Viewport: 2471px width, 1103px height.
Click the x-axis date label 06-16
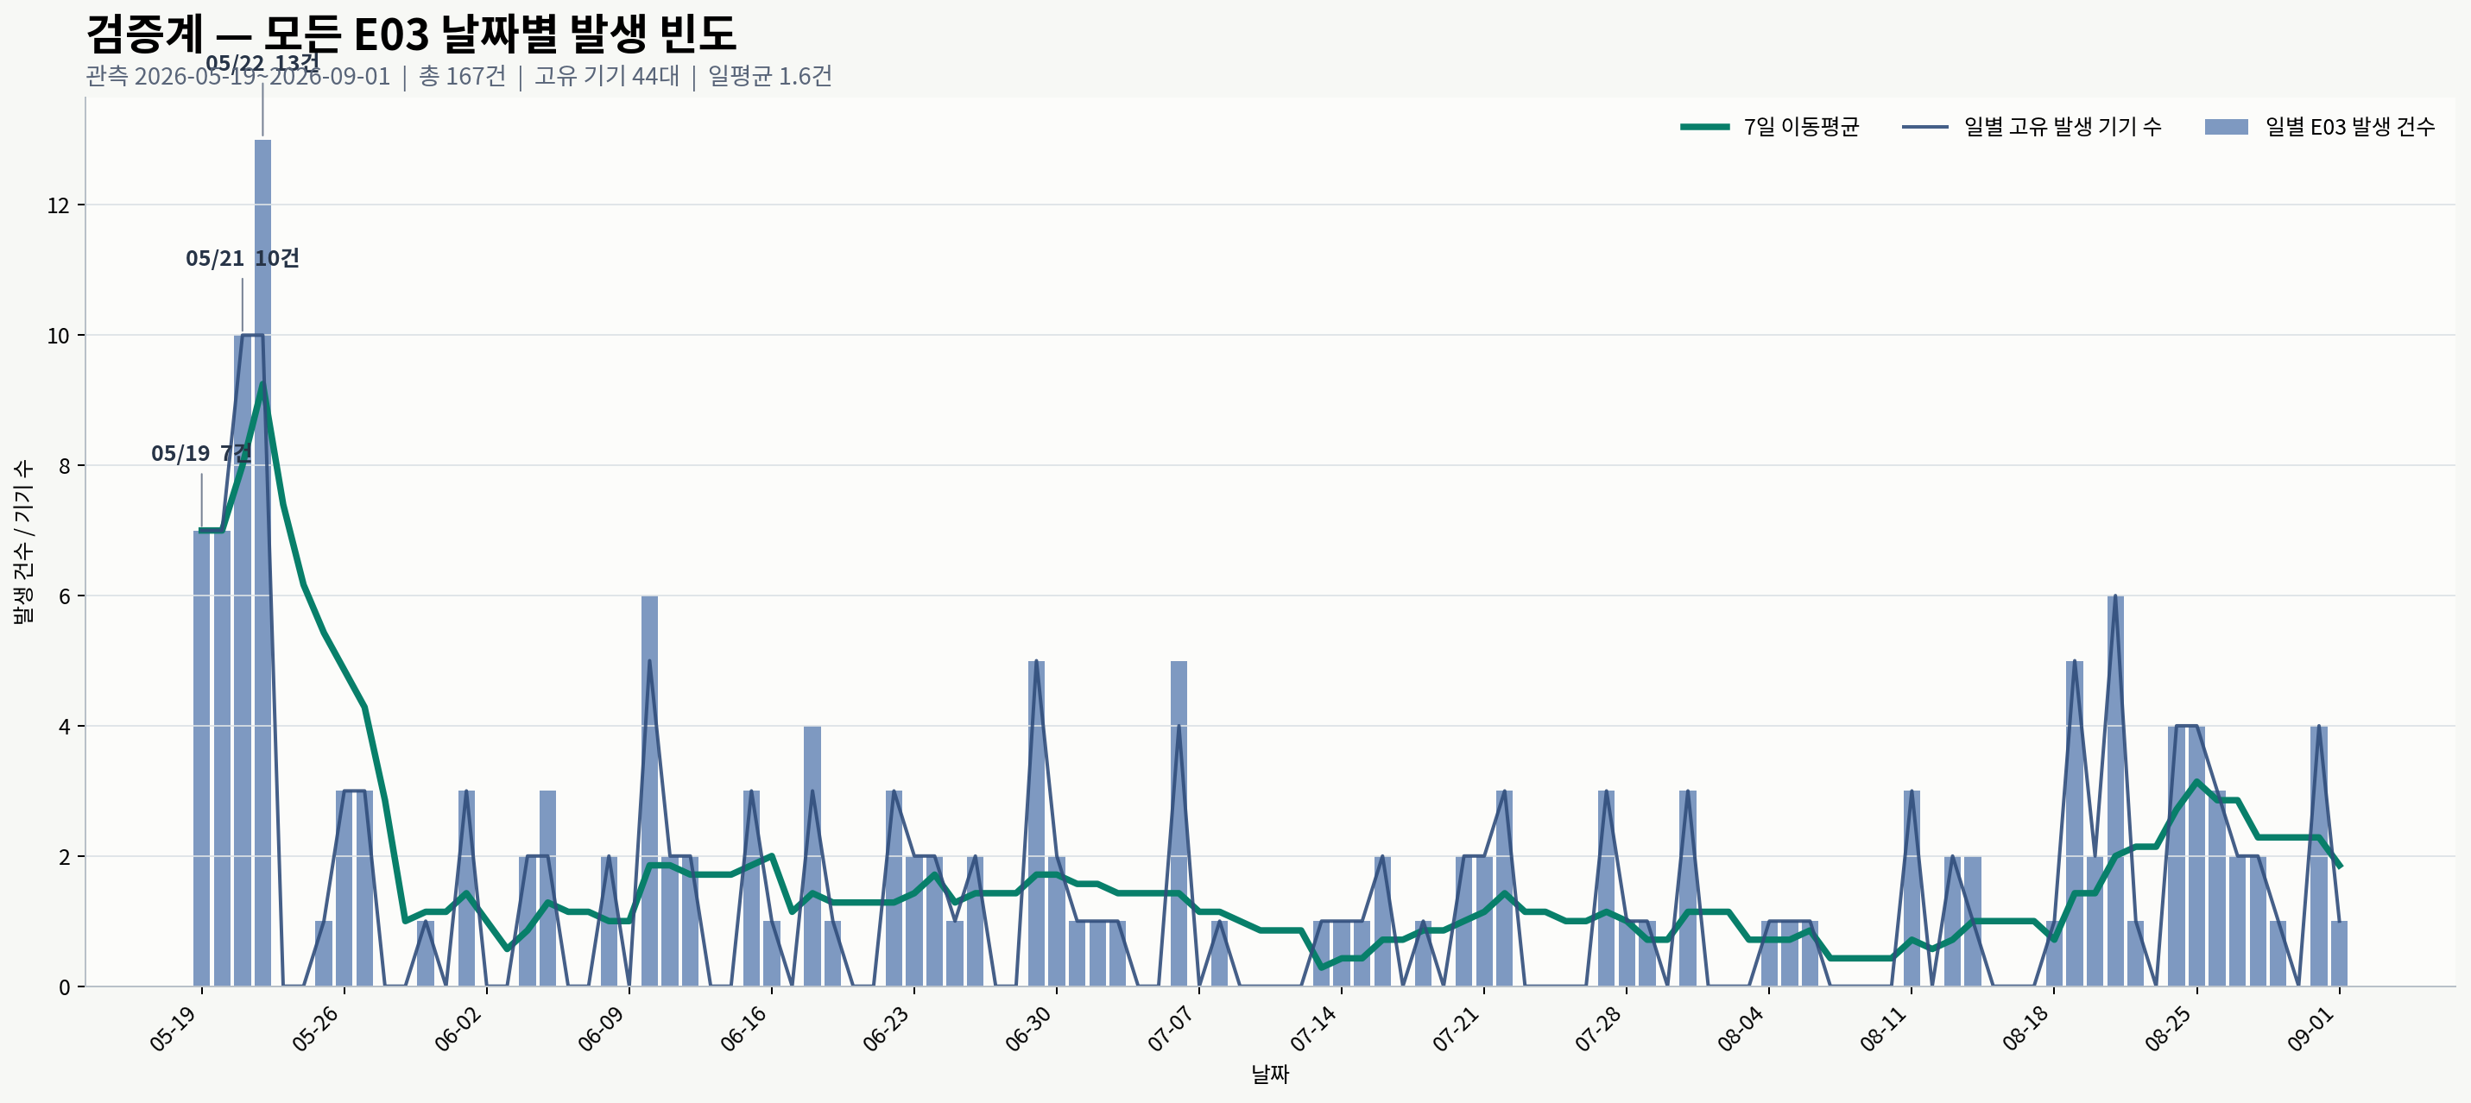point(744,1028)
